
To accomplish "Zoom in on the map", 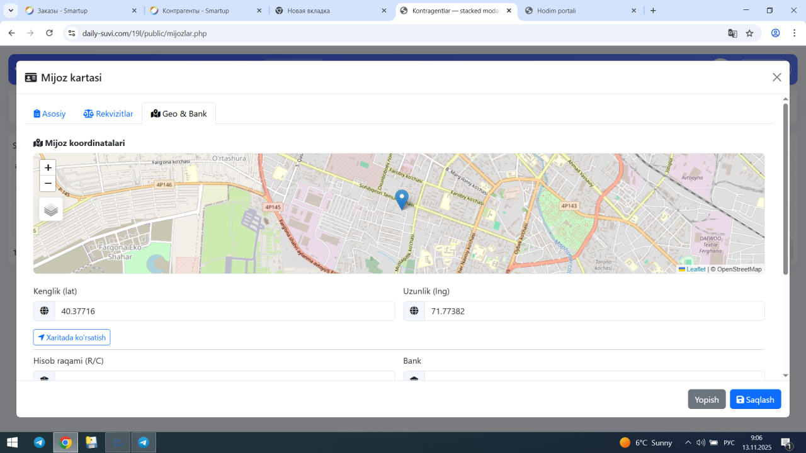I will pyautogui.click(x=48, y=168).
